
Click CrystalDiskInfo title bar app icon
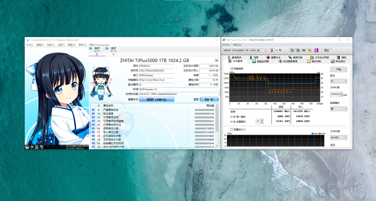coord(28,40)
